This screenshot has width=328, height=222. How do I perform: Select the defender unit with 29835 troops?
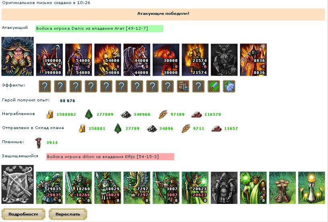pyautogui.click(x=49, y=188)
